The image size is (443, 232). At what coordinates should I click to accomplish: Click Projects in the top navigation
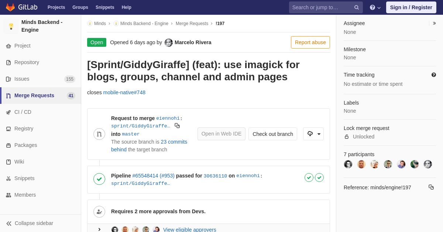point(56,7)
